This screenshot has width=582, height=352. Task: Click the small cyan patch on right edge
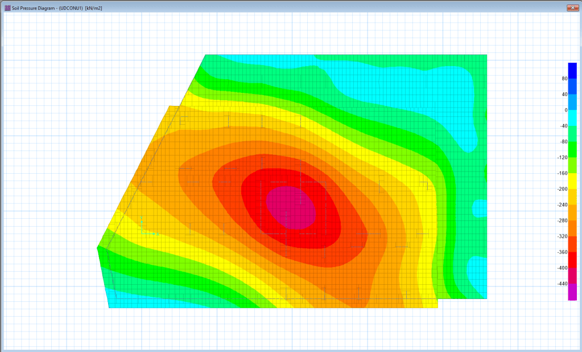[480, 208]
